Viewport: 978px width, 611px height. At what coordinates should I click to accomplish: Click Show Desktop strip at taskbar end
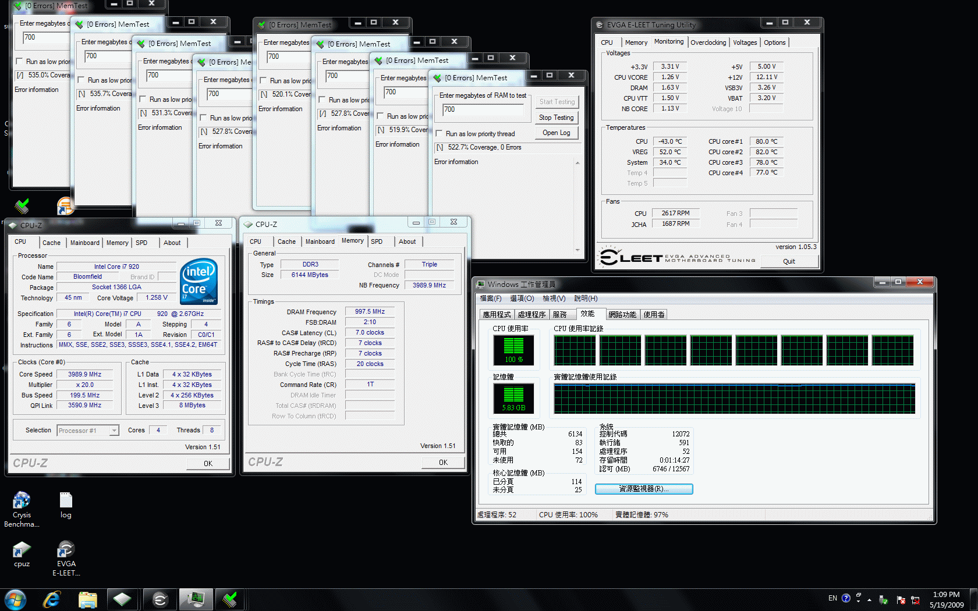(x=973, y=599)
